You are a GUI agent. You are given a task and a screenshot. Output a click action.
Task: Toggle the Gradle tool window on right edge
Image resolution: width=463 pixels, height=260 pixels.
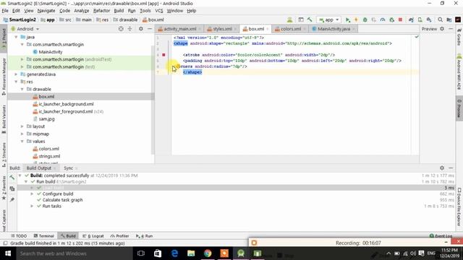[x=459, y=37]
